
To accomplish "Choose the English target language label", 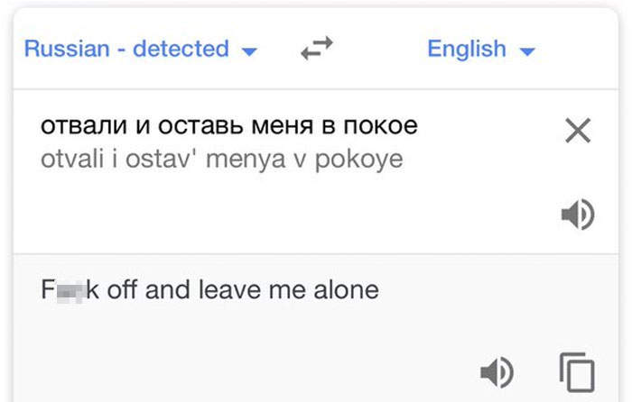I will click(x=467, y=49).
